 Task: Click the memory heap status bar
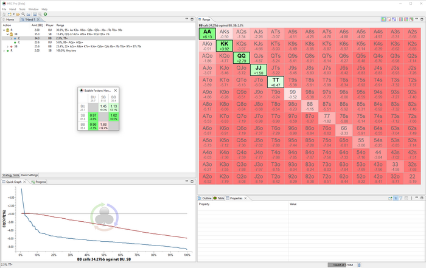[x=341, y=265]
